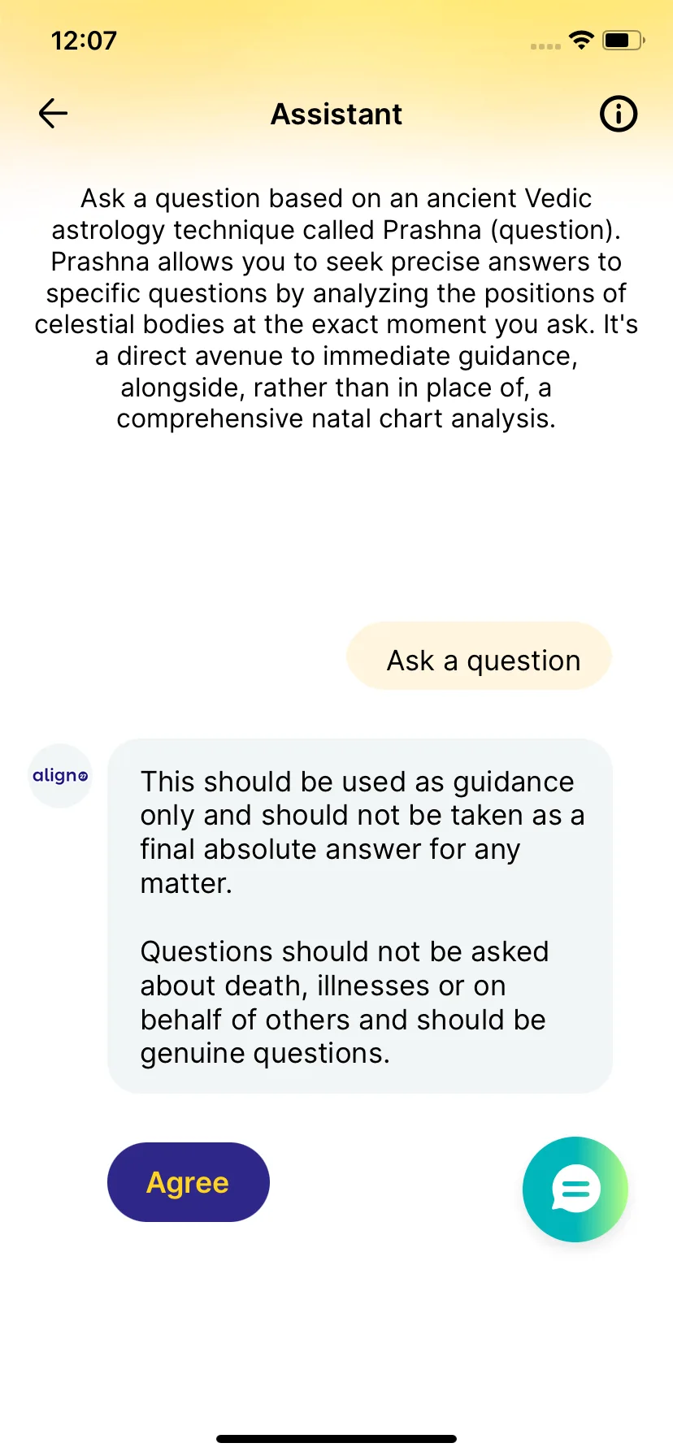Tap the Wi-Fi status icon
Viewport: 673px width, 1456px height.
pos(582,40)
